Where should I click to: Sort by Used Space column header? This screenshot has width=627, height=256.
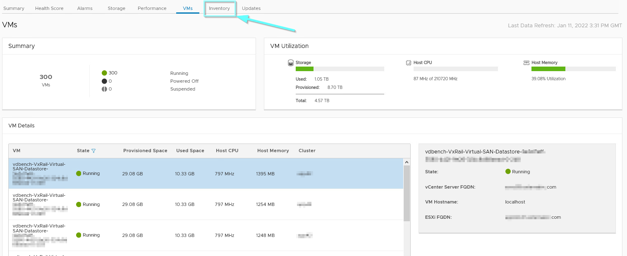190,151
